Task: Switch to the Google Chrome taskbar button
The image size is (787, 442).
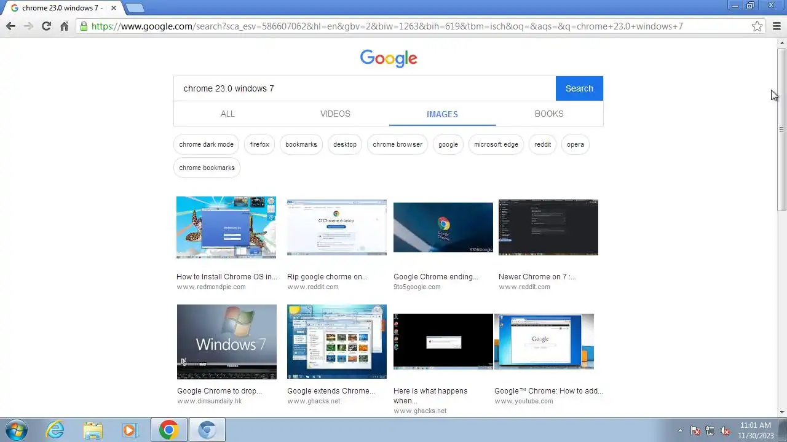Action: coord(169,430)
